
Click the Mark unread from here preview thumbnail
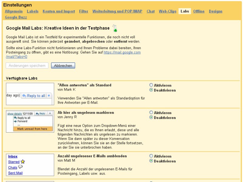click(30, 121)
